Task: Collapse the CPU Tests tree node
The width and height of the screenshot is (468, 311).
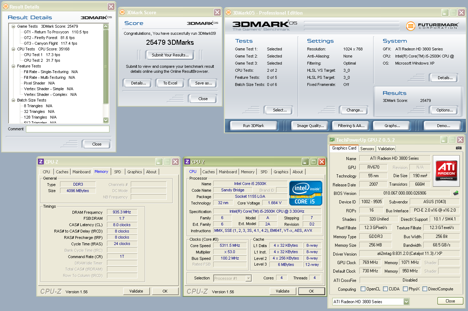Action: coord(13,49)
